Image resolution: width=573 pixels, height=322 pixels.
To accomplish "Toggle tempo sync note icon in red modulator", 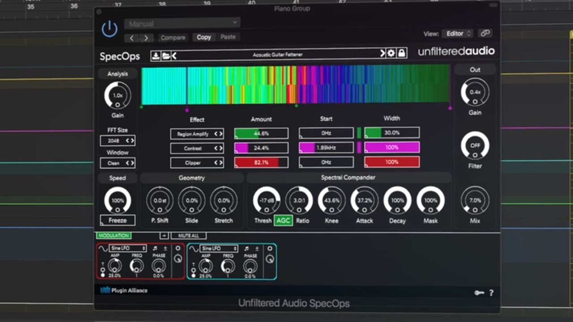I will [155, 248].
